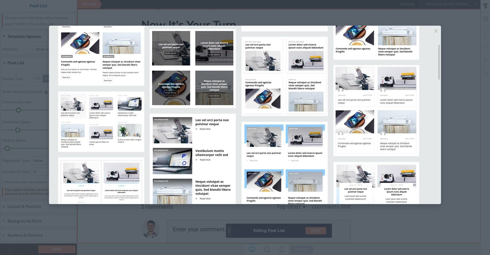Click the plus icon in right sidebar
The image size is (490, 255).
[x=485, y=19]
